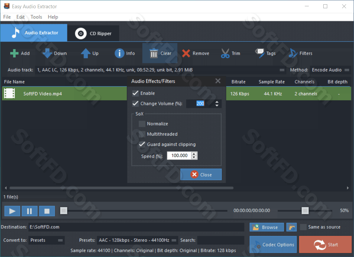
Task: Sort by Bitrate column header
Action: pos(238,82)
